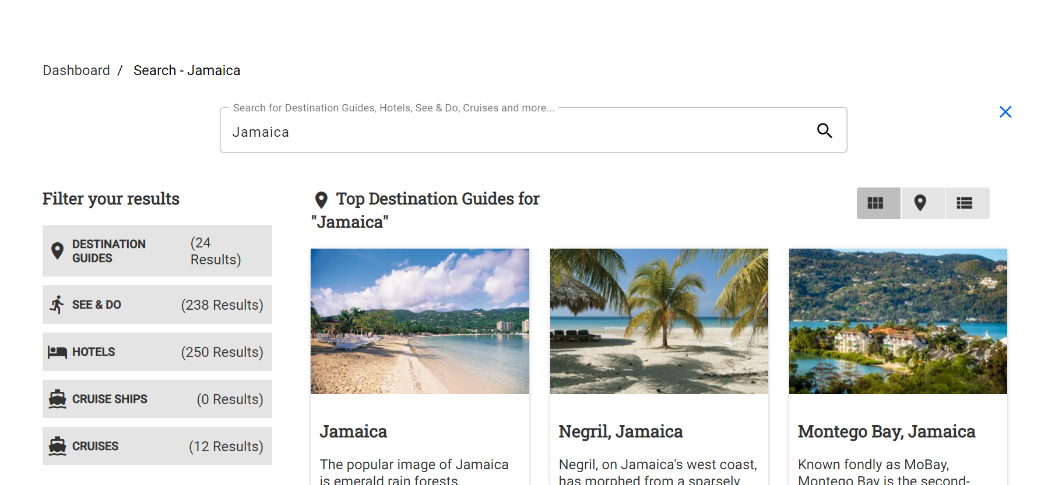Open the Jamaica beach guide thumbnail
This screenshot has height=485, width=1062.
click(420, 321)
